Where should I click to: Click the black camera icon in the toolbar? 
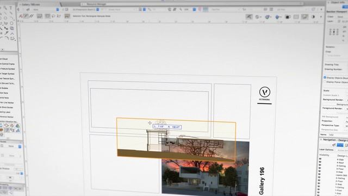click(x=288, y=17)
